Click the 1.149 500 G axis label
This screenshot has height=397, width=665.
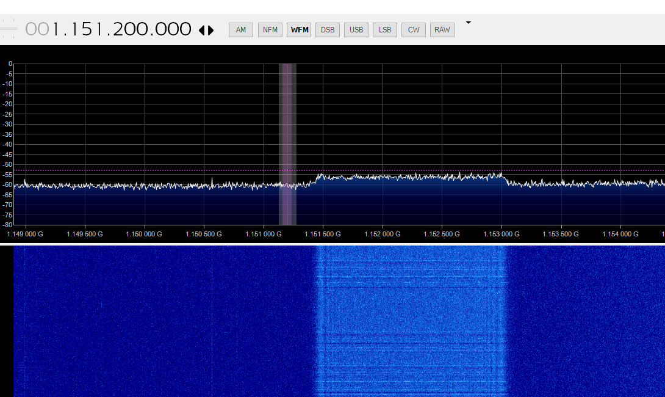tap(85, 234)
